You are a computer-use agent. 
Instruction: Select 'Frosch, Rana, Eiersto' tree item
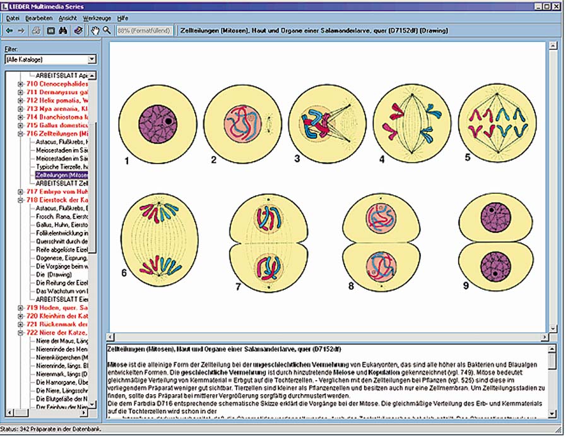(62, 217)
